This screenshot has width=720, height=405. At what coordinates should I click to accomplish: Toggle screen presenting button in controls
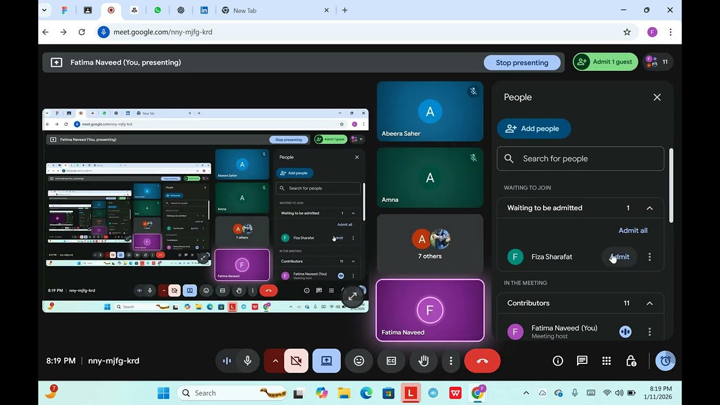tap(327, 361)
